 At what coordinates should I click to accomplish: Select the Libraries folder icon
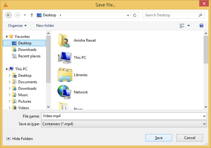(x=65, y=75)
